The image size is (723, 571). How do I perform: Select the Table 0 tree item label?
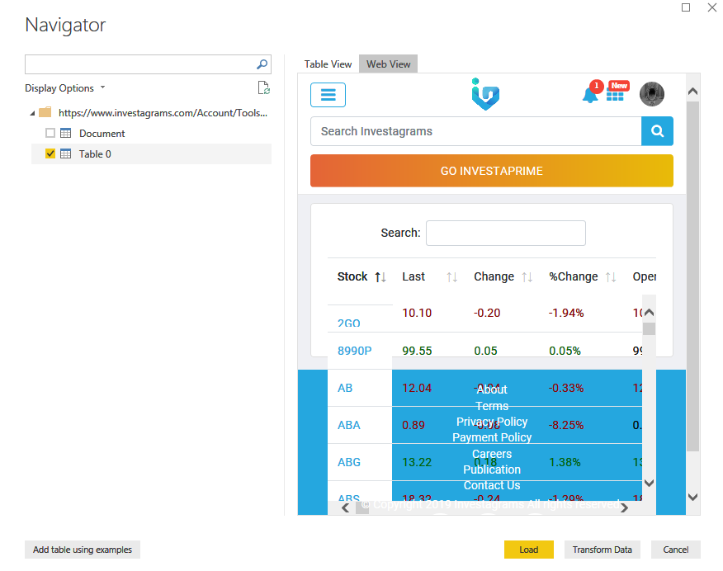[95, 154]
